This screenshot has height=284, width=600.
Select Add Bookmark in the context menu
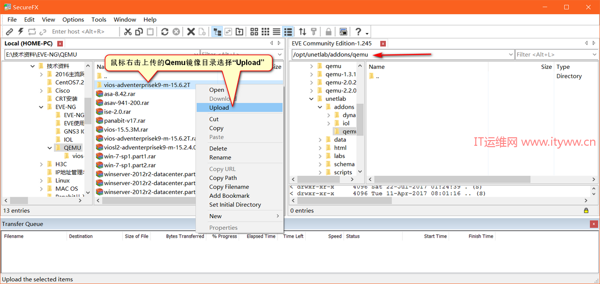pos(239,196)
